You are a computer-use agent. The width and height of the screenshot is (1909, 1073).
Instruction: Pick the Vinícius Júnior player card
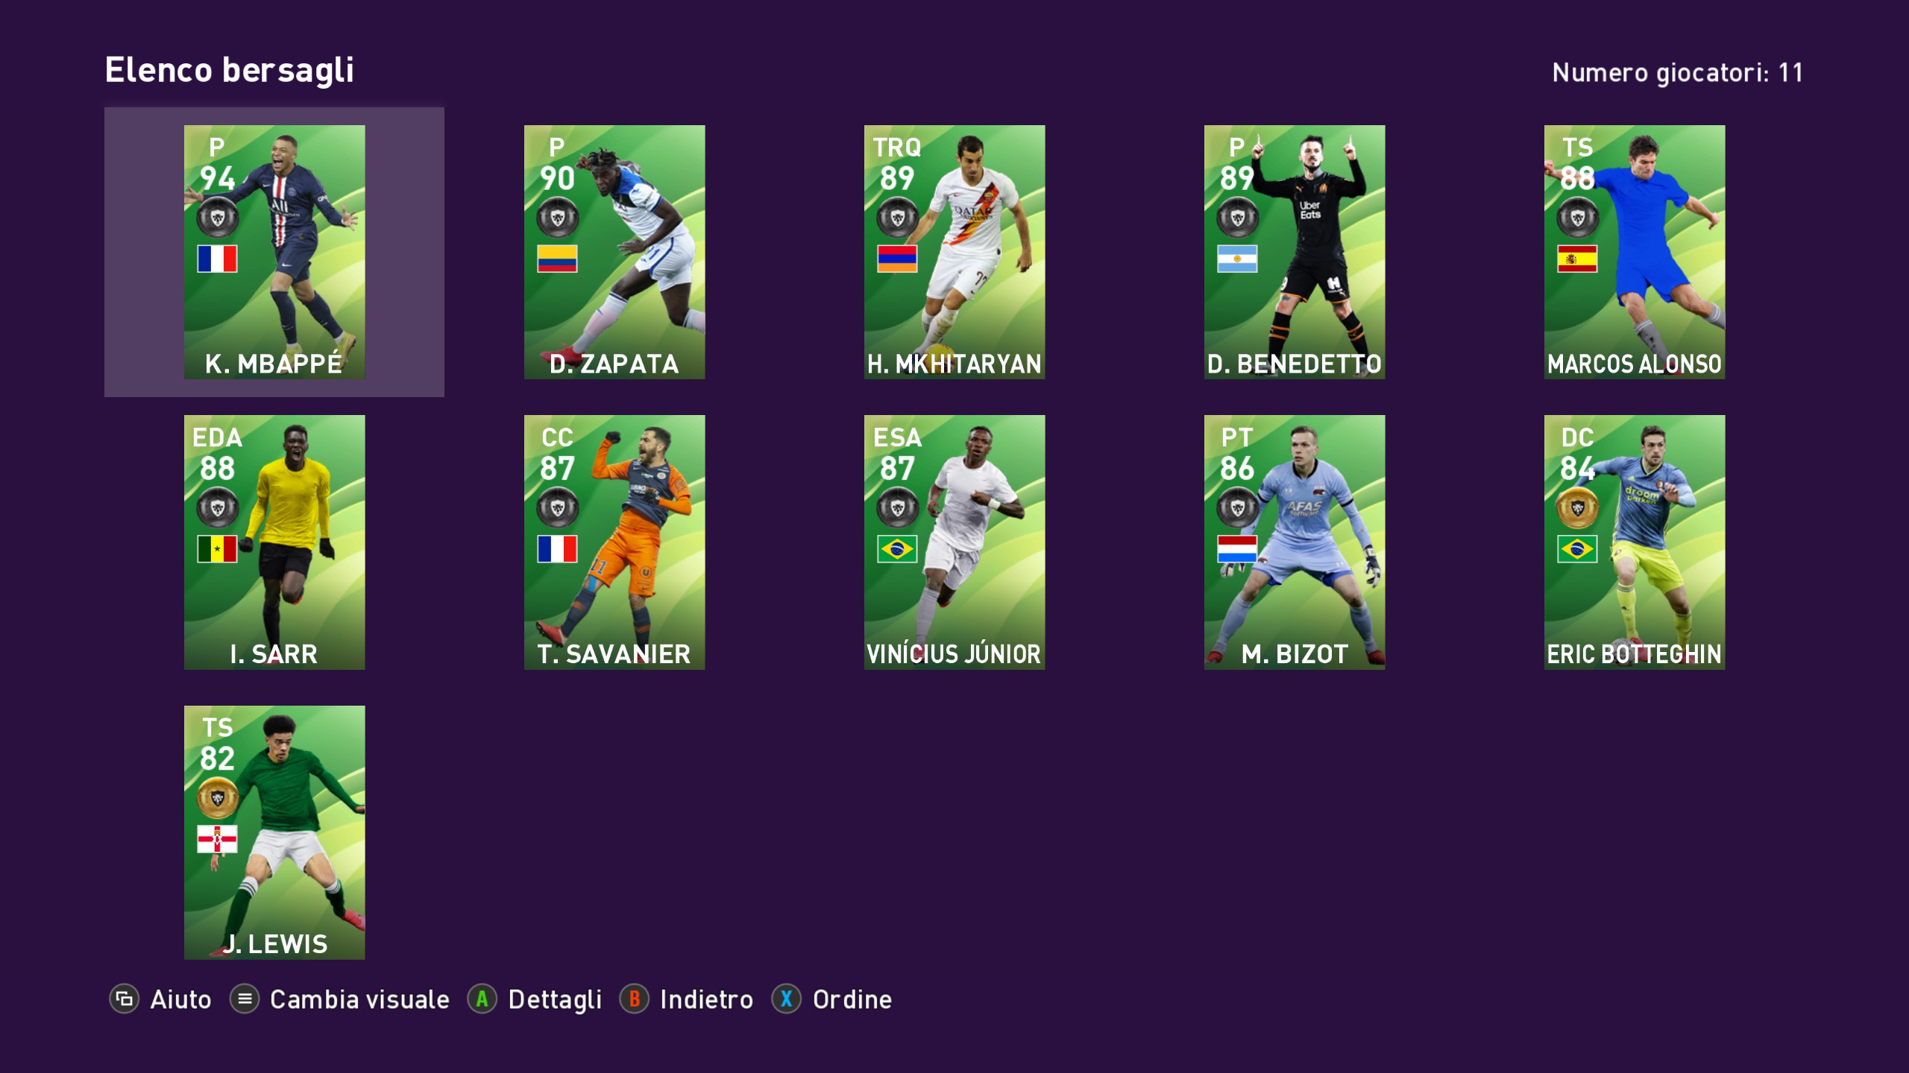pyautogui.click(x=954, y=542)
